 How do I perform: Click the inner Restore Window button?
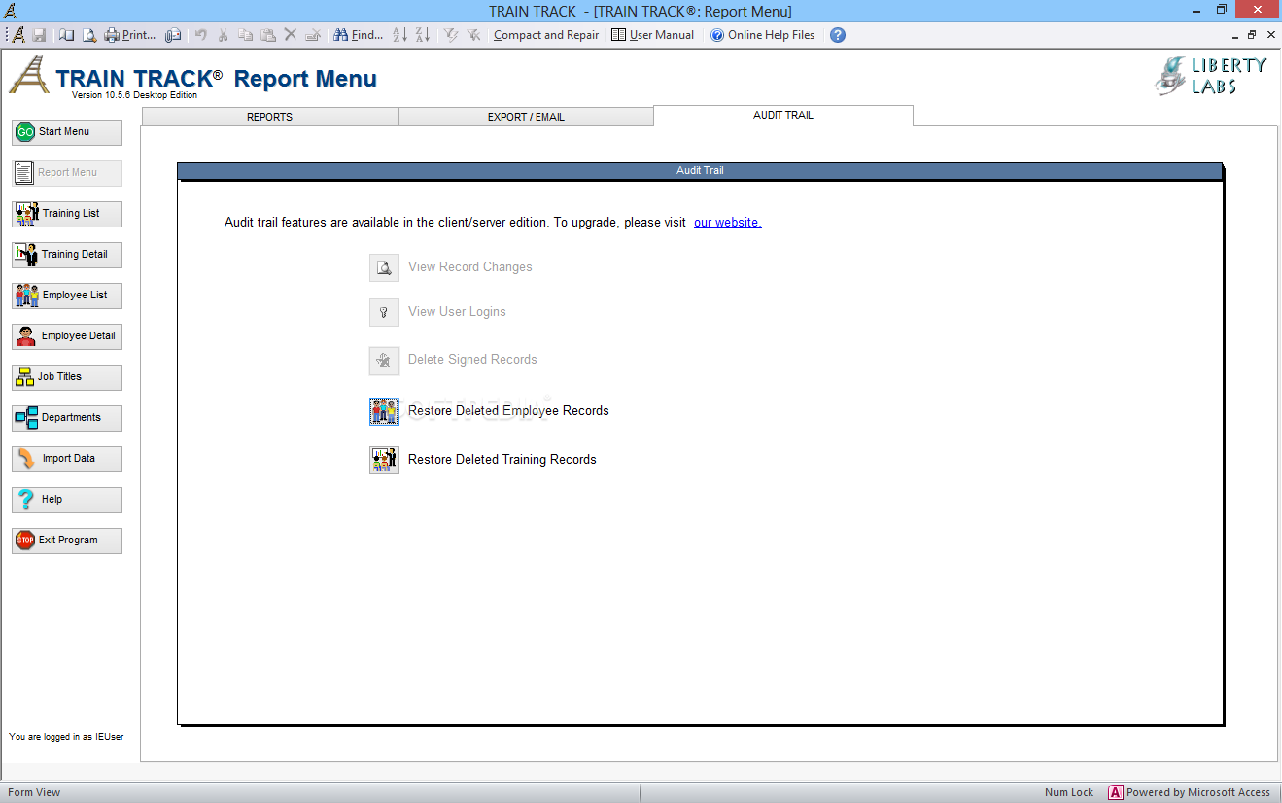click(1252, 35)
